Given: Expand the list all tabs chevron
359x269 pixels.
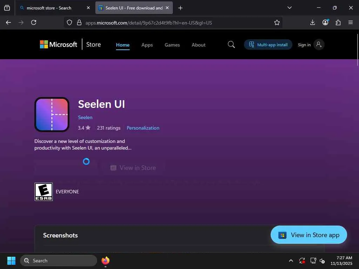Looking at the screenshot, I should coord(289,8).
